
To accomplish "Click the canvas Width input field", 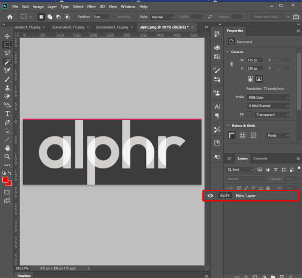I will pos(255,60).
